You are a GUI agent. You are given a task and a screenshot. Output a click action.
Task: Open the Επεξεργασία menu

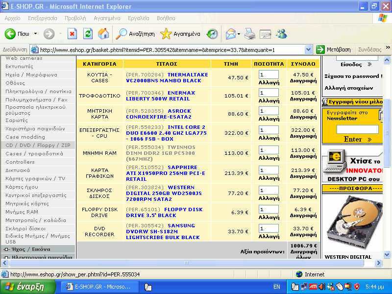tap(43, 18)
